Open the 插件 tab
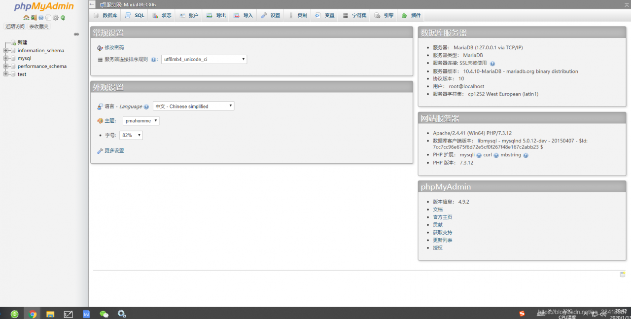 coord(411,15)
